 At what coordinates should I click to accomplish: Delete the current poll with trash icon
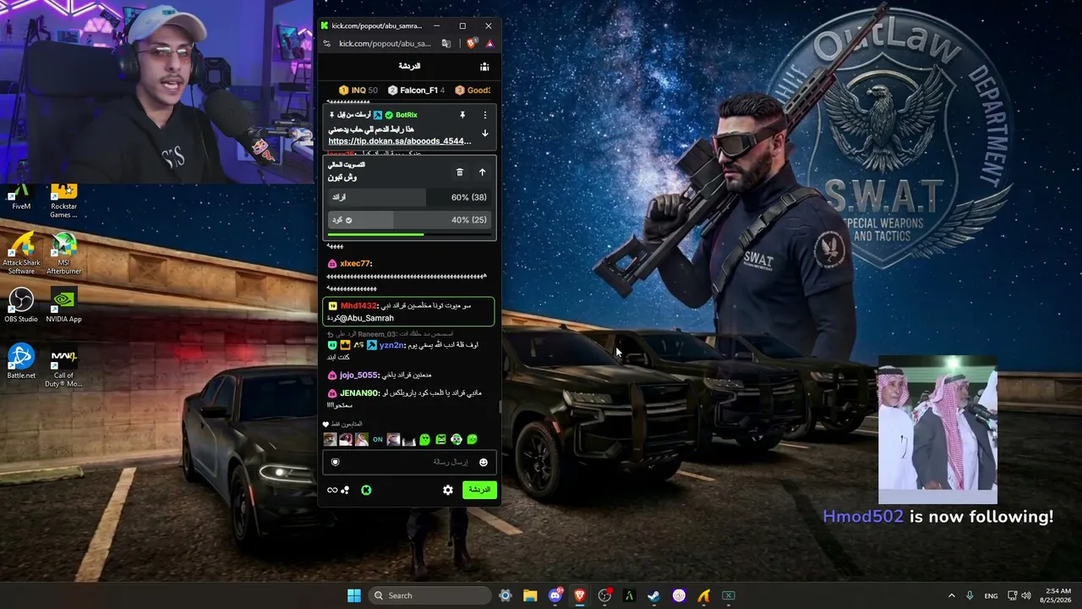(x=460, y=172)
